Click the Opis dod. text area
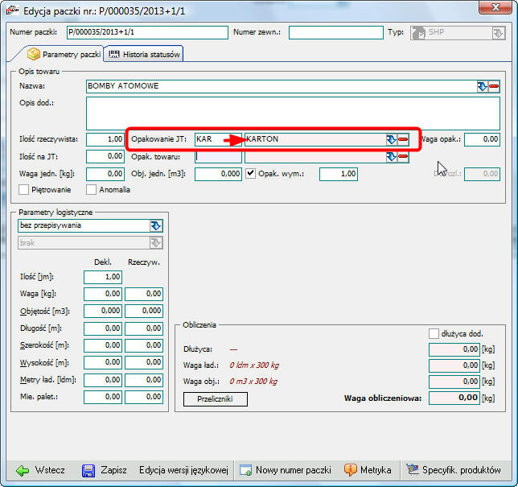 [x=293, y=113]
